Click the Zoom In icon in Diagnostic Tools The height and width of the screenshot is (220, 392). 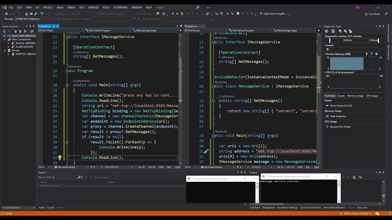click(x=340, y=31)
